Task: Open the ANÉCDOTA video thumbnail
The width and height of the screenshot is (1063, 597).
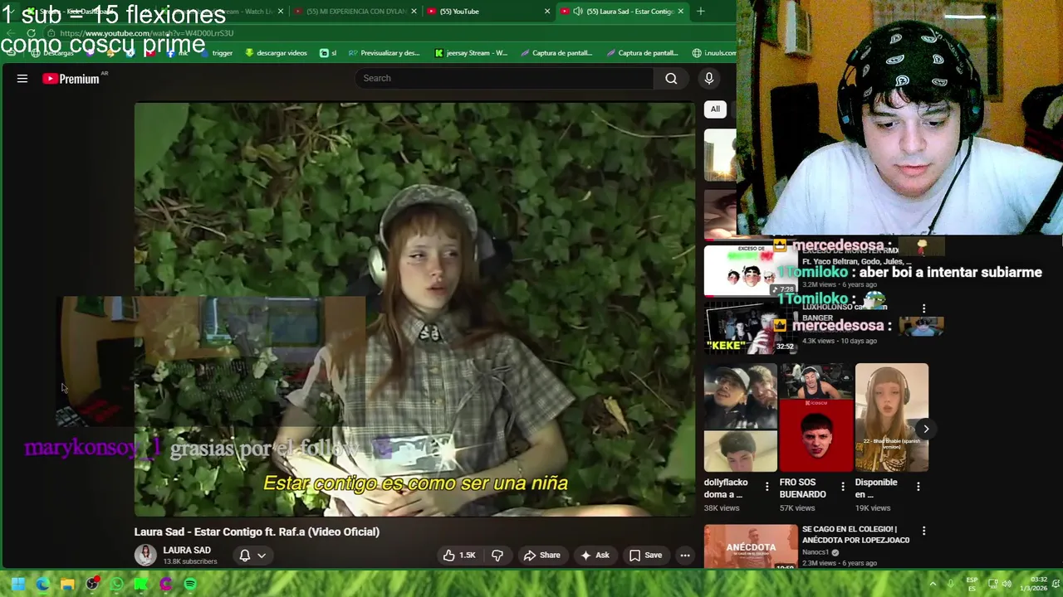Action: click(x=751, y=546)
